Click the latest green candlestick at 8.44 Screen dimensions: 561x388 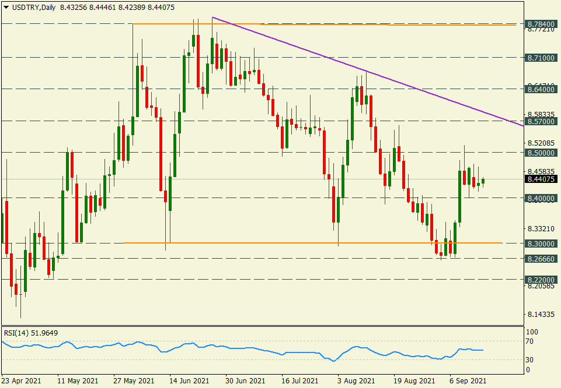(483, 181)
